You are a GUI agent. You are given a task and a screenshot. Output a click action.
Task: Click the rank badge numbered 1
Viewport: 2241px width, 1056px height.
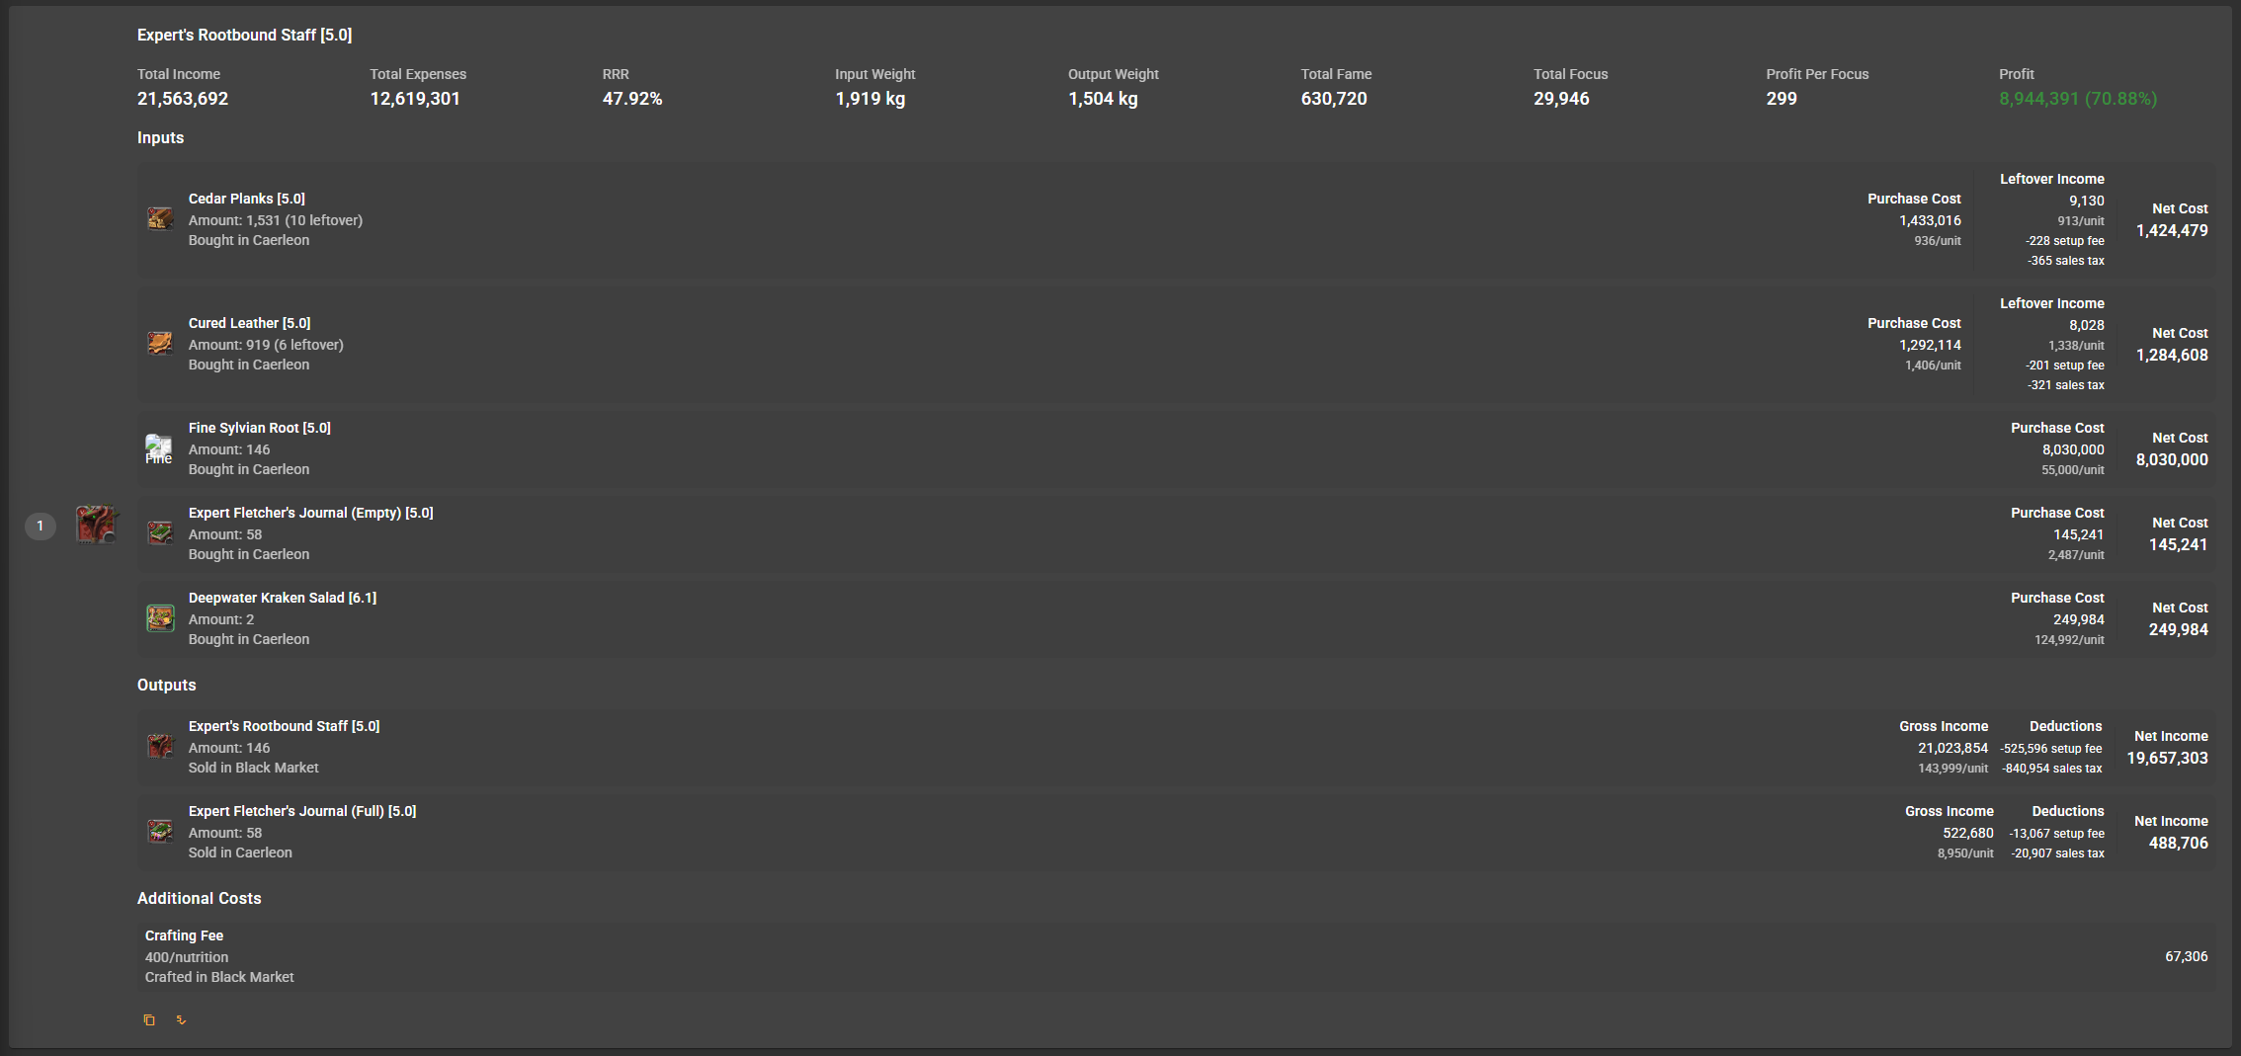click(41, 526)
